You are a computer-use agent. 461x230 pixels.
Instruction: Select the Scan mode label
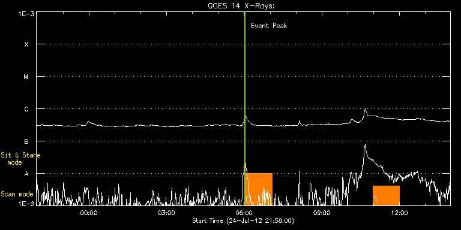[17, 194]
